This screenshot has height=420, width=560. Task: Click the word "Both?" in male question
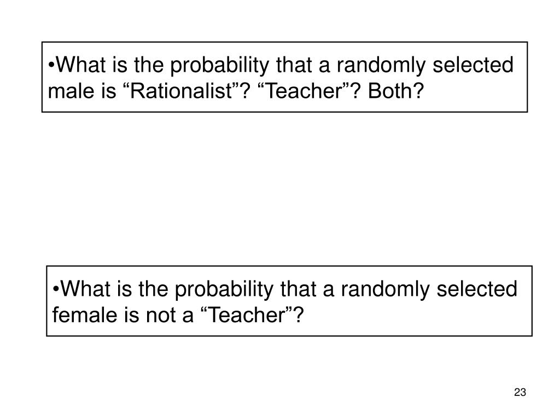pyautogui.click(x=396, y=91)
